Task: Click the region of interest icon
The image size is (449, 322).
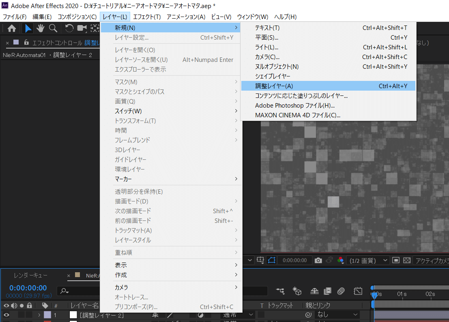Action: point(396,260)
